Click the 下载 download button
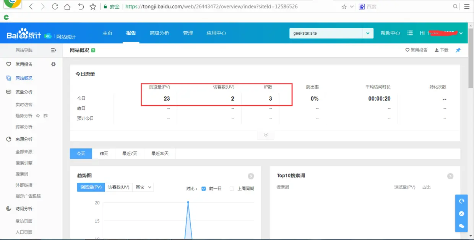This screenshot has height=240, width=474. pyautogui.click(x=442, y=50)
